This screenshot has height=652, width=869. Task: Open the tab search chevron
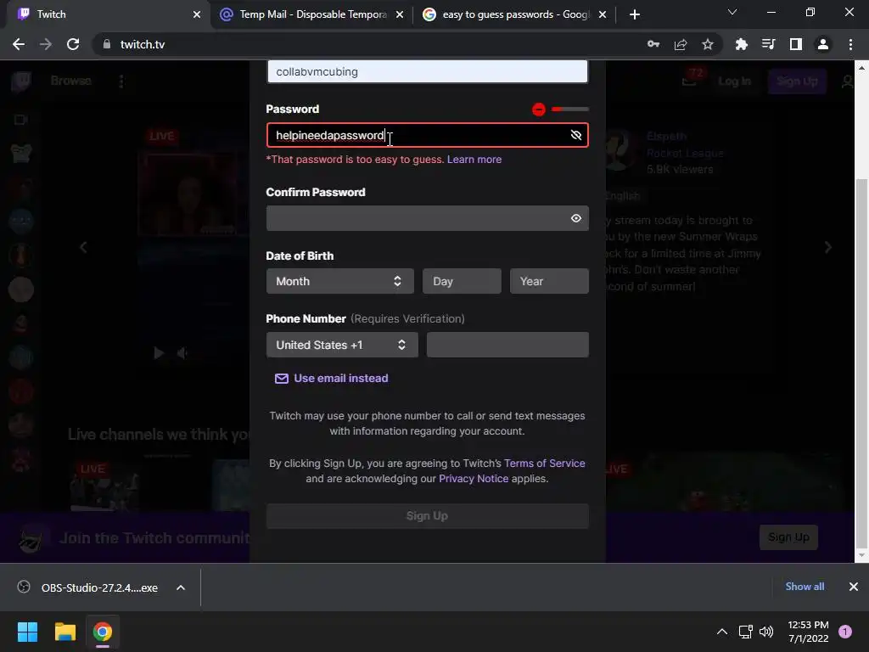732,12
